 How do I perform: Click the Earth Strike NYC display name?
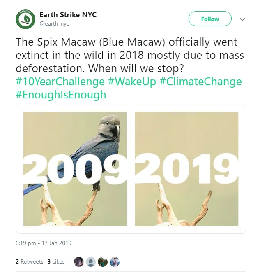pos(68,15)
